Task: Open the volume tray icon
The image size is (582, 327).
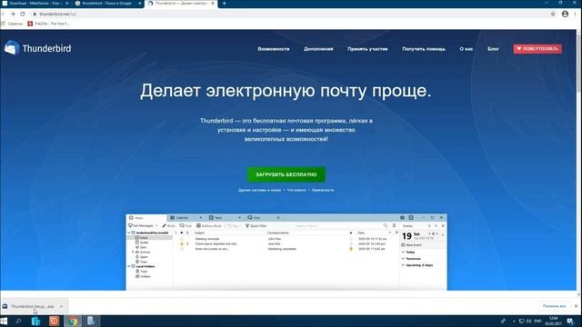Action: point(529,321)
